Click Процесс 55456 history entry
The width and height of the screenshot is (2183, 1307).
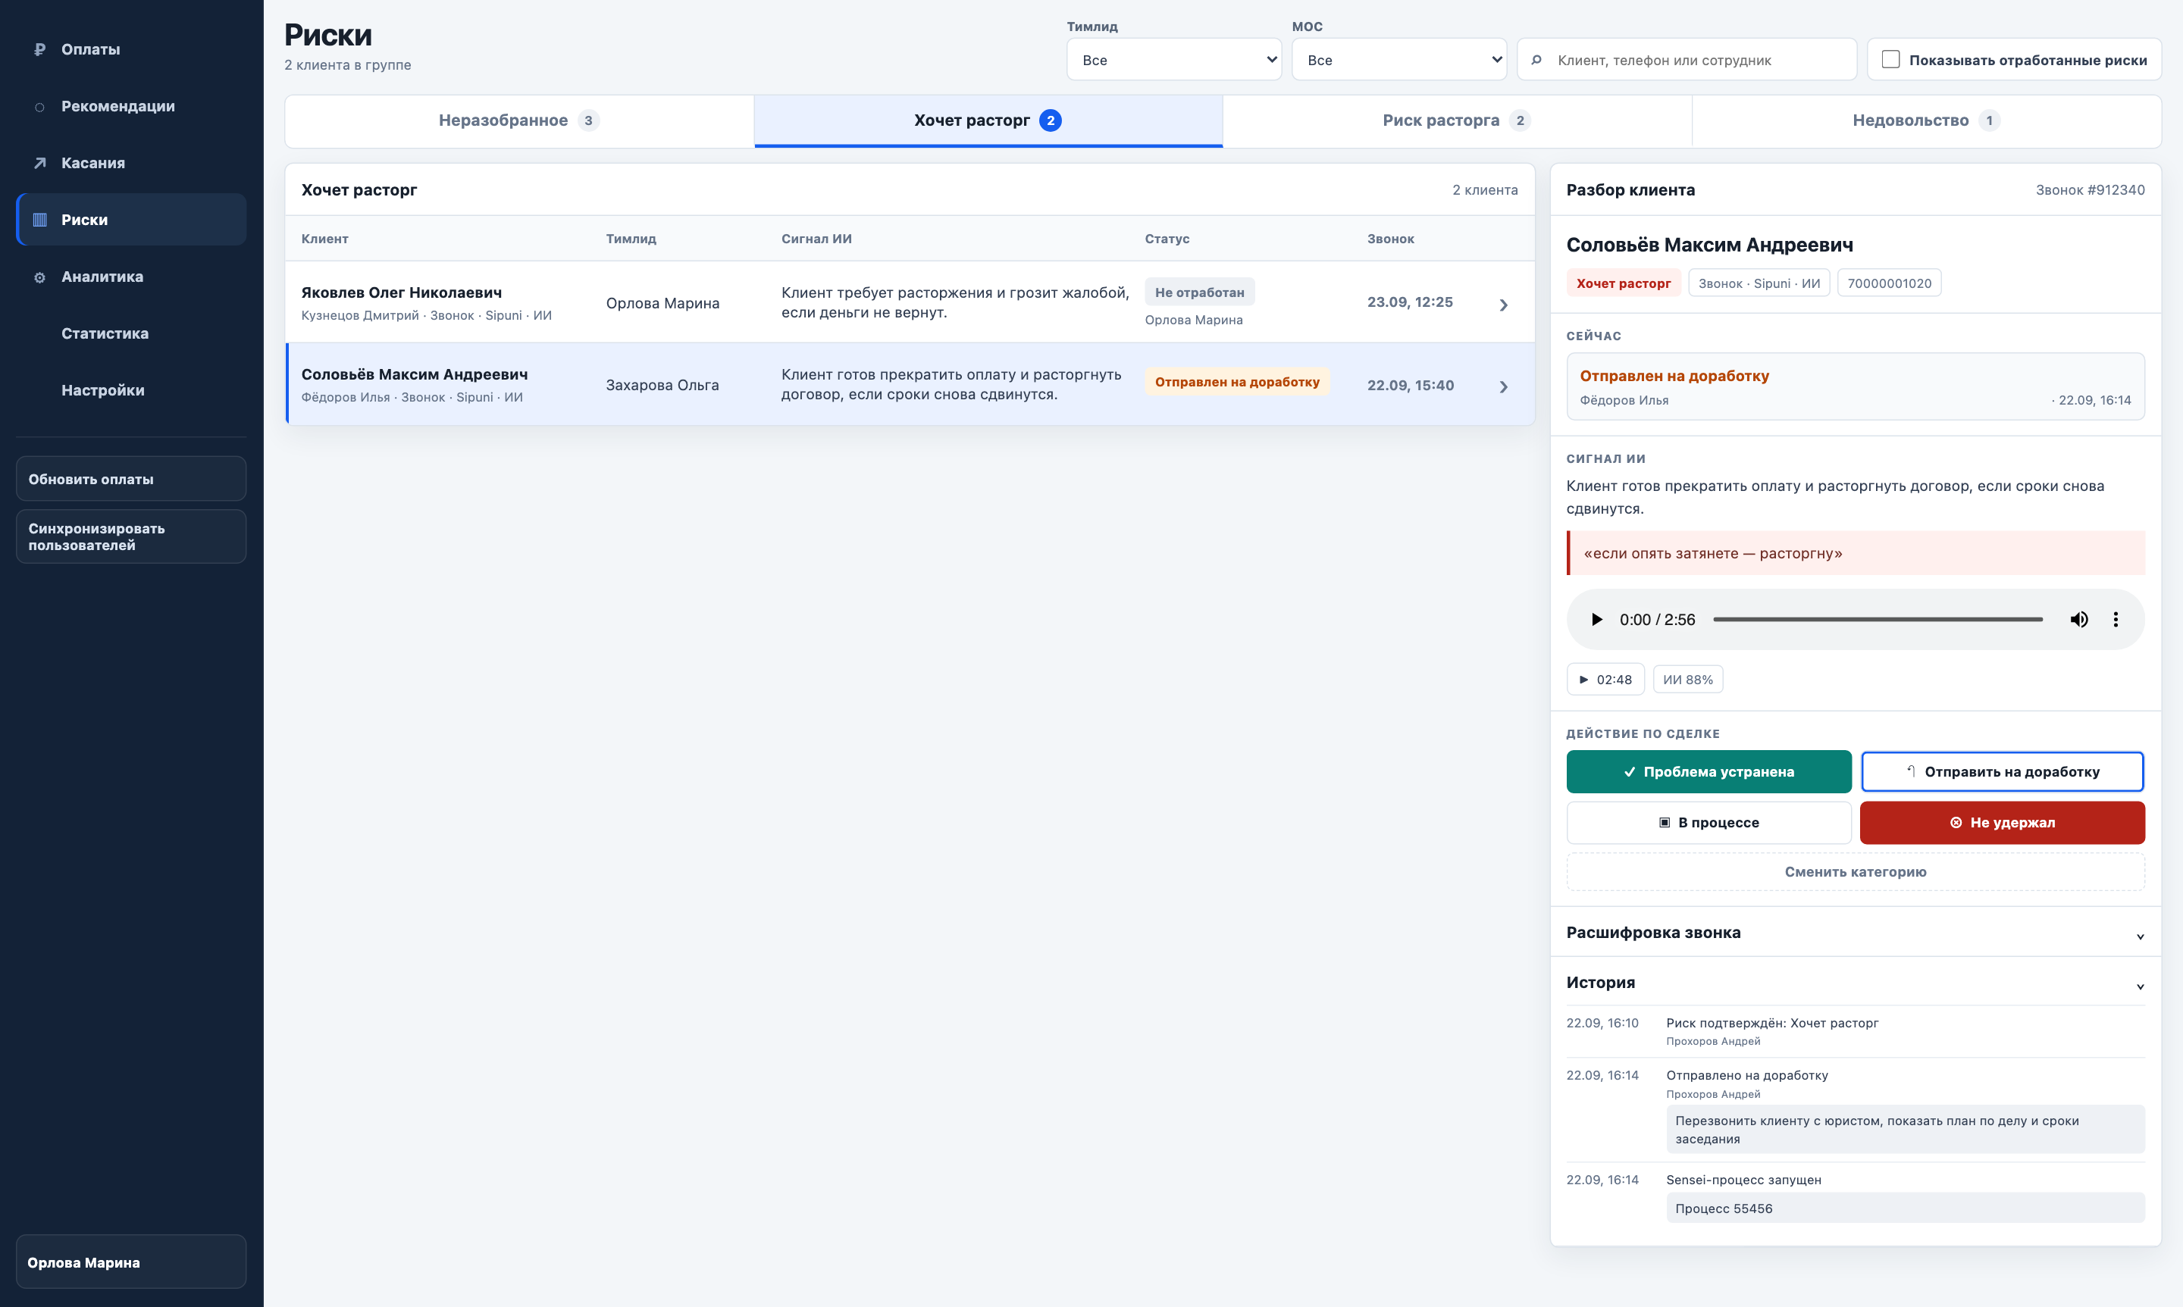click(1905, 1208)
